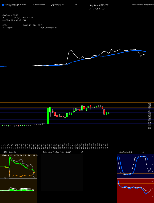Click the tall green breakout candlestick

(x=48, y=116)
